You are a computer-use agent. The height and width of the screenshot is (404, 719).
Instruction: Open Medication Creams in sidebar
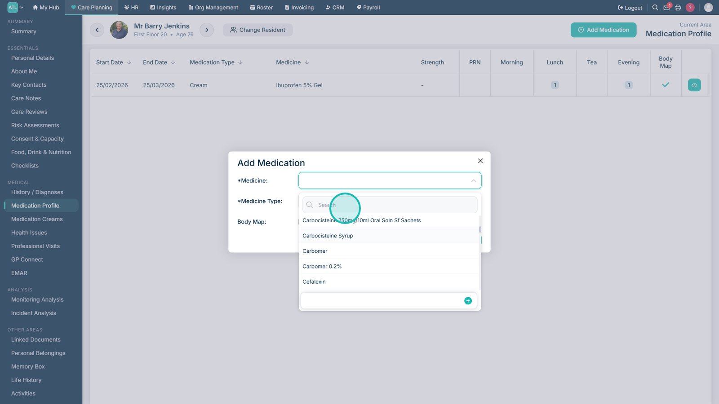pyautogui.click(x=37, y=219)
